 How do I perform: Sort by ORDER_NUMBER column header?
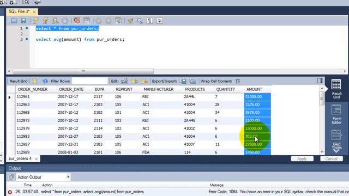(33, 89)
